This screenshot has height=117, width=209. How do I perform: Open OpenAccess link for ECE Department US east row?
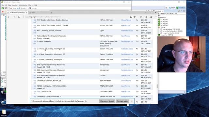tap(125, 75)
